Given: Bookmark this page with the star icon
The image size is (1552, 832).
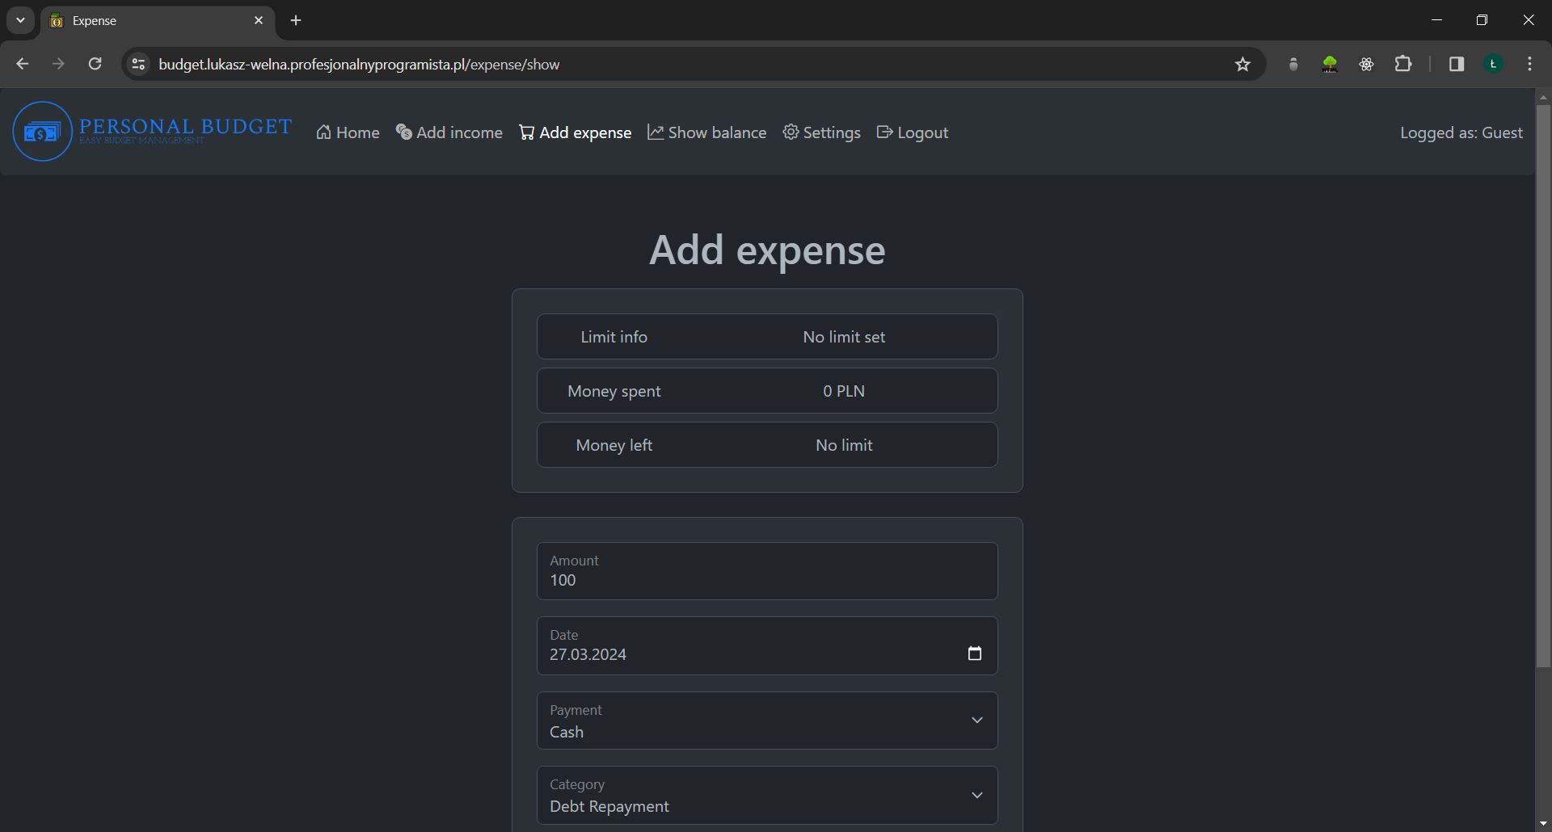Looking at the screenshot, I should [x=1242, y=65].
